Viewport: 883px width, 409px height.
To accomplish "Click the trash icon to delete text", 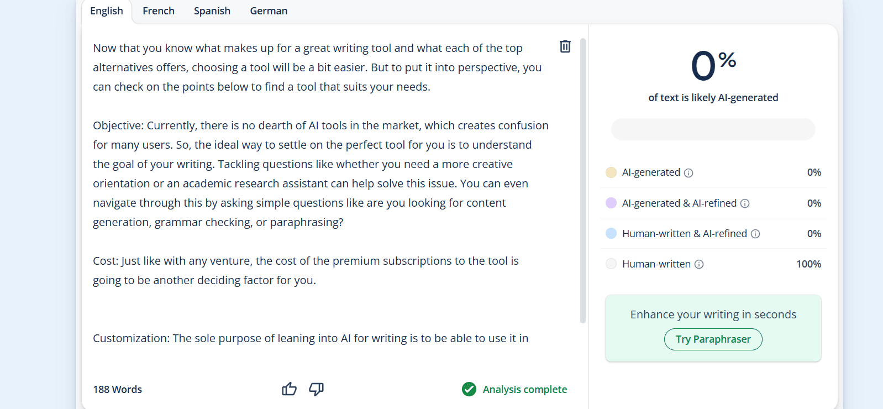I will point(565,46).
